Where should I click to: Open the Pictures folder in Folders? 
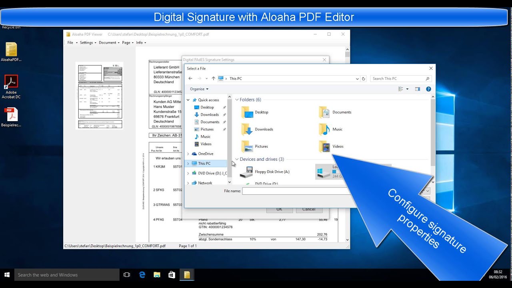[x=255, y=146]
